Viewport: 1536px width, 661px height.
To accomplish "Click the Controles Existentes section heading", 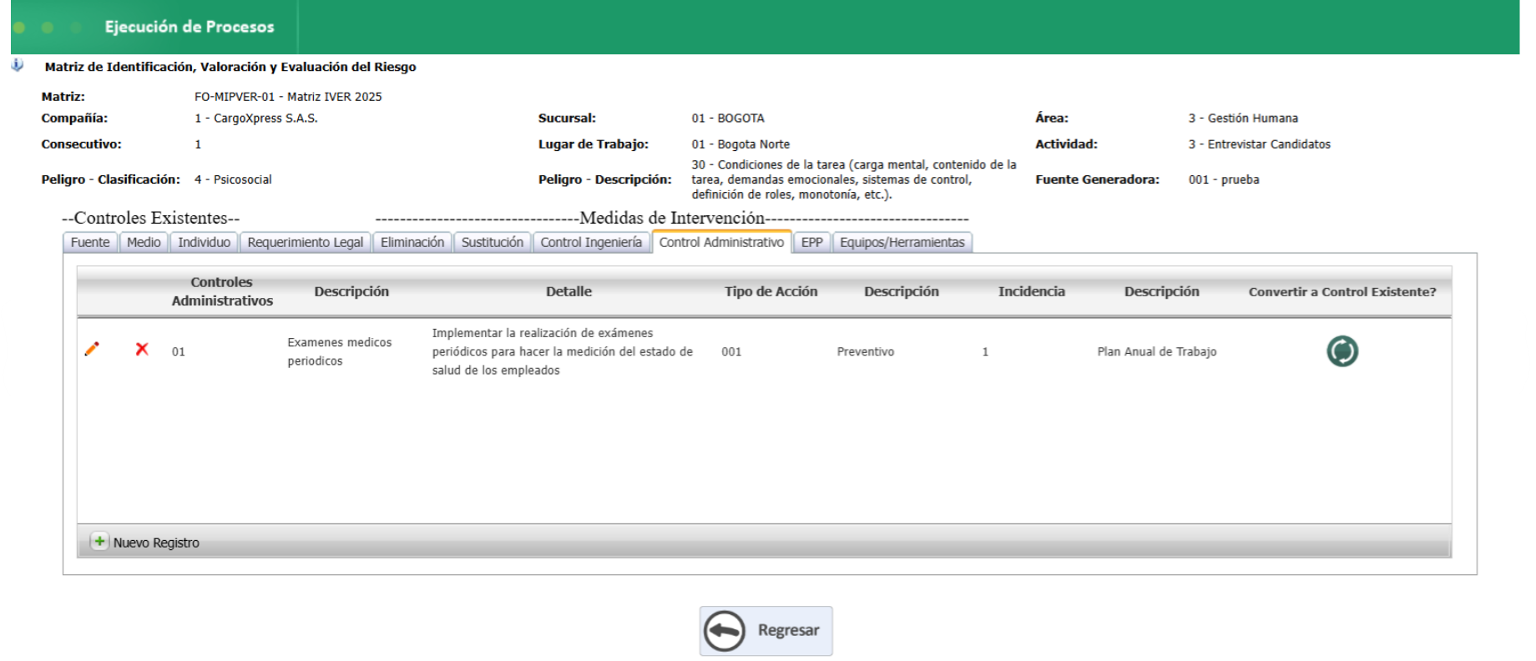I will pos(150,218).
